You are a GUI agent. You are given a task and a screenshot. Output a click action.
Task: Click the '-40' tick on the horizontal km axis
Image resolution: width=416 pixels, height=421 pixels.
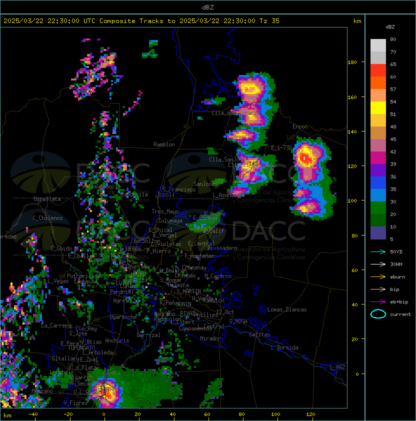pos(33,414)
